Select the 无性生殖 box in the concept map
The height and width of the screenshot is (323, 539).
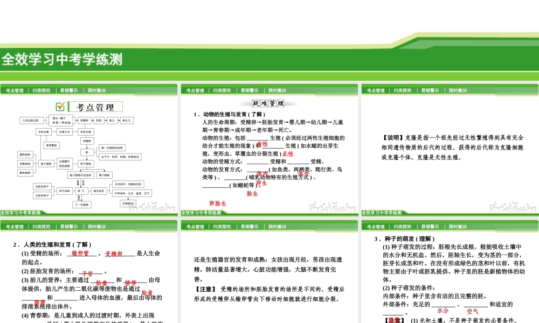43,132
